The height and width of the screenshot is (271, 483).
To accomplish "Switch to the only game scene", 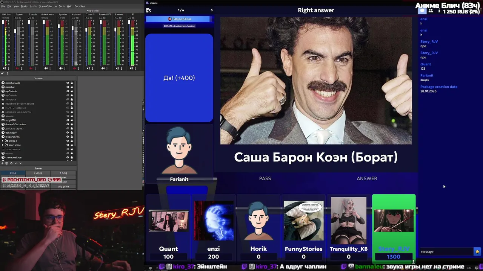I will (63, 186).
